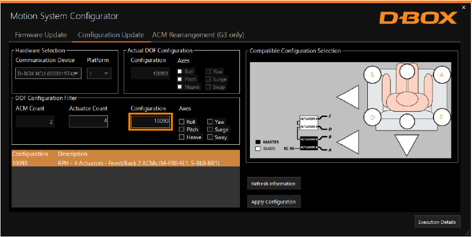Enable the Roll axis filter checkbox
The height and width of the screenshot is (237, 472).
[182, 122]
